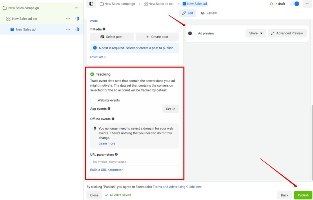The image size is (313, 200).
Task: Open the top-right more options menu
Action: [307, 4]
